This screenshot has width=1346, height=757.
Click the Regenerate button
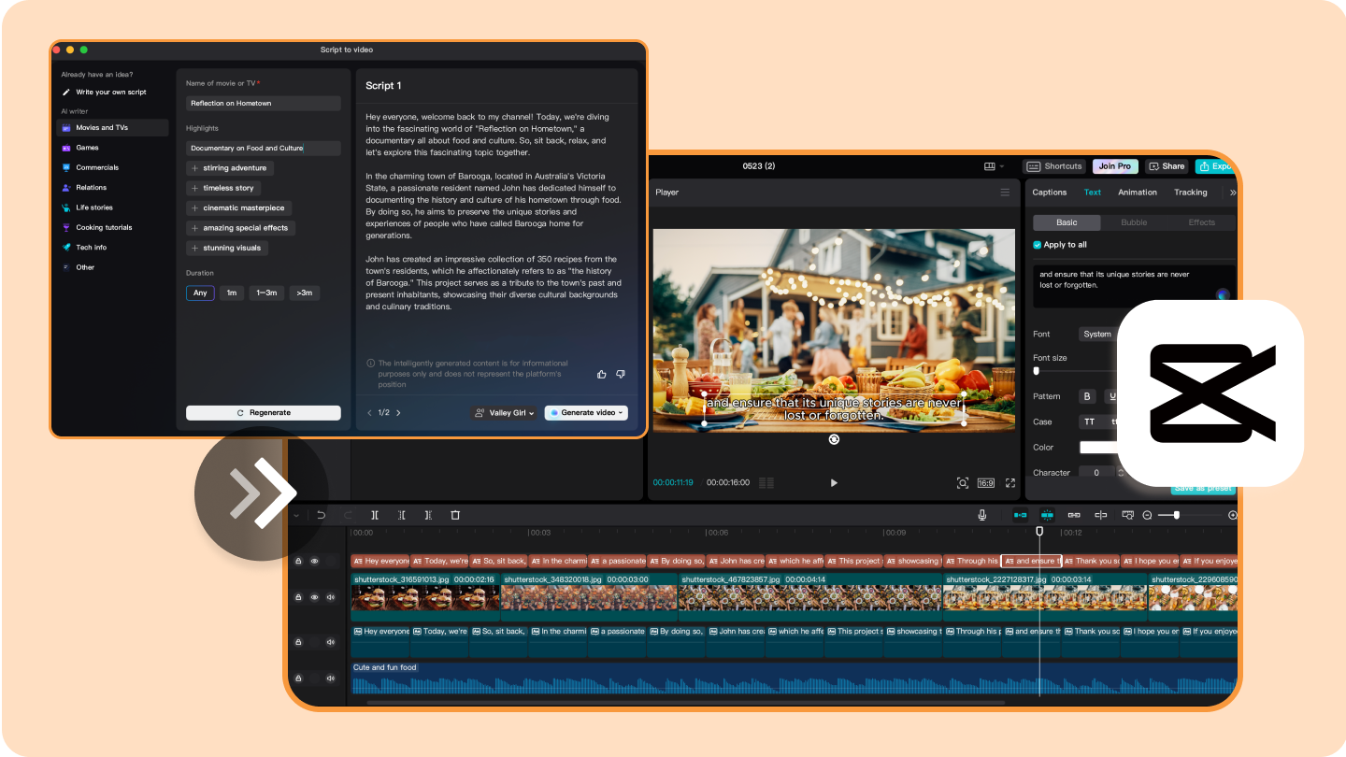[x=263, y=412]
